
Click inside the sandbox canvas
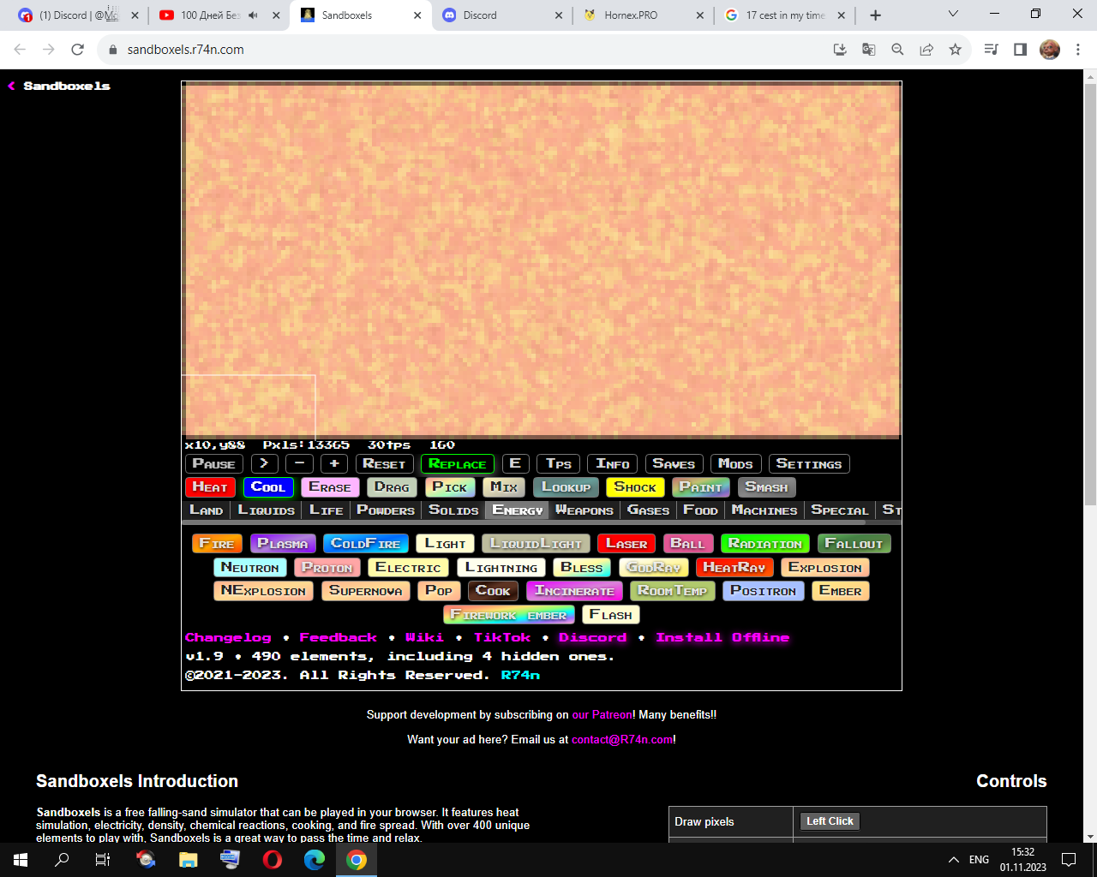(541, 259)
